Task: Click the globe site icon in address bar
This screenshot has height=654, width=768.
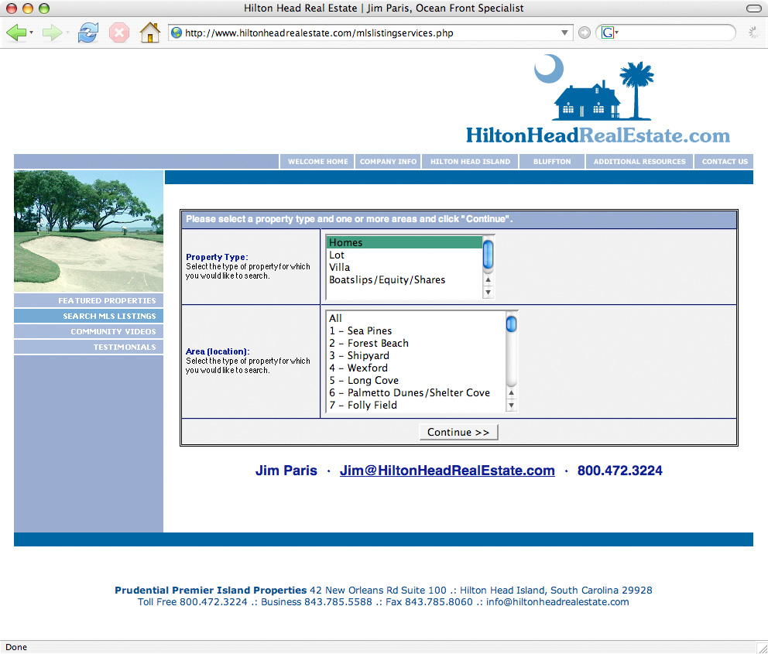Action: point(177,33)
